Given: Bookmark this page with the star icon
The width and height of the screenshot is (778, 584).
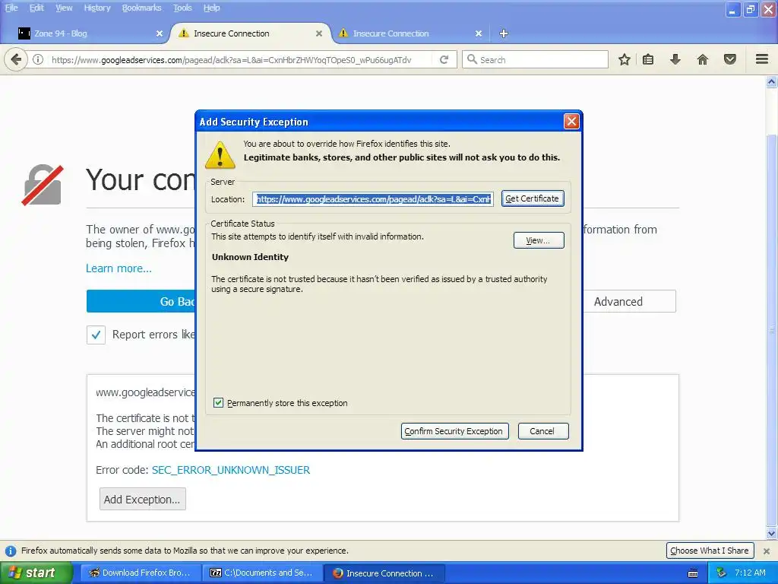Looking at the screenshot, I should pos(625,59).
